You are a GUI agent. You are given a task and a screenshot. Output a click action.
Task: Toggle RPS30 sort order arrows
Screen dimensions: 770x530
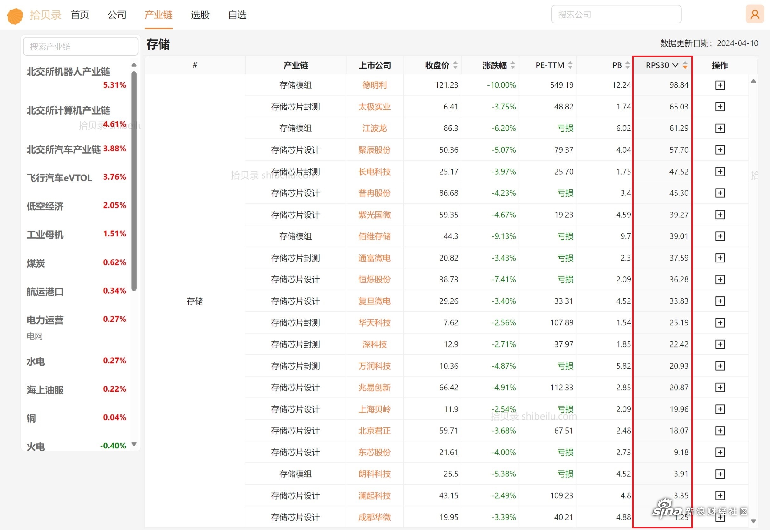[685, 65]
